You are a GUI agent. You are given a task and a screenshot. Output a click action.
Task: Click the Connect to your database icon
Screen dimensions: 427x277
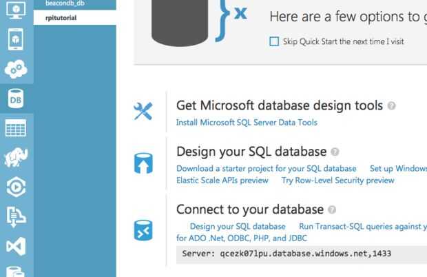tap(143, 230)
